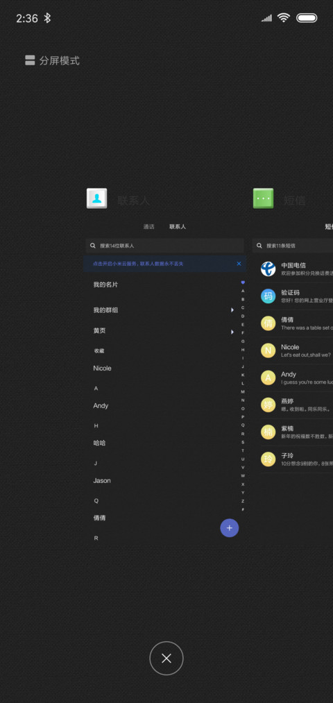Viewport: 333px width, 703px height.
Task: Select contact 哈哈
Action: [x=99, y=443]
